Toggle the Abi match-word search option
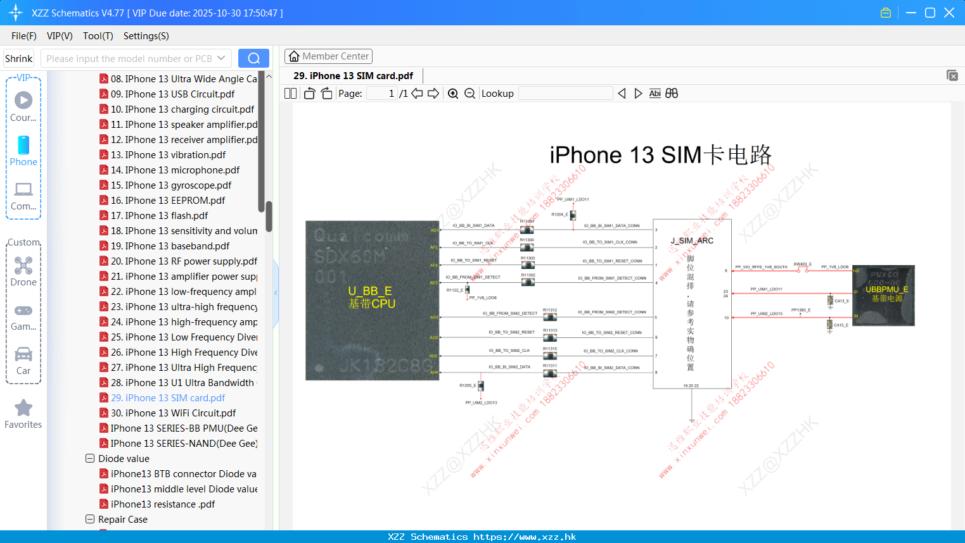The image size is (965, 543). pyautogui.click(x=655, y=94)
